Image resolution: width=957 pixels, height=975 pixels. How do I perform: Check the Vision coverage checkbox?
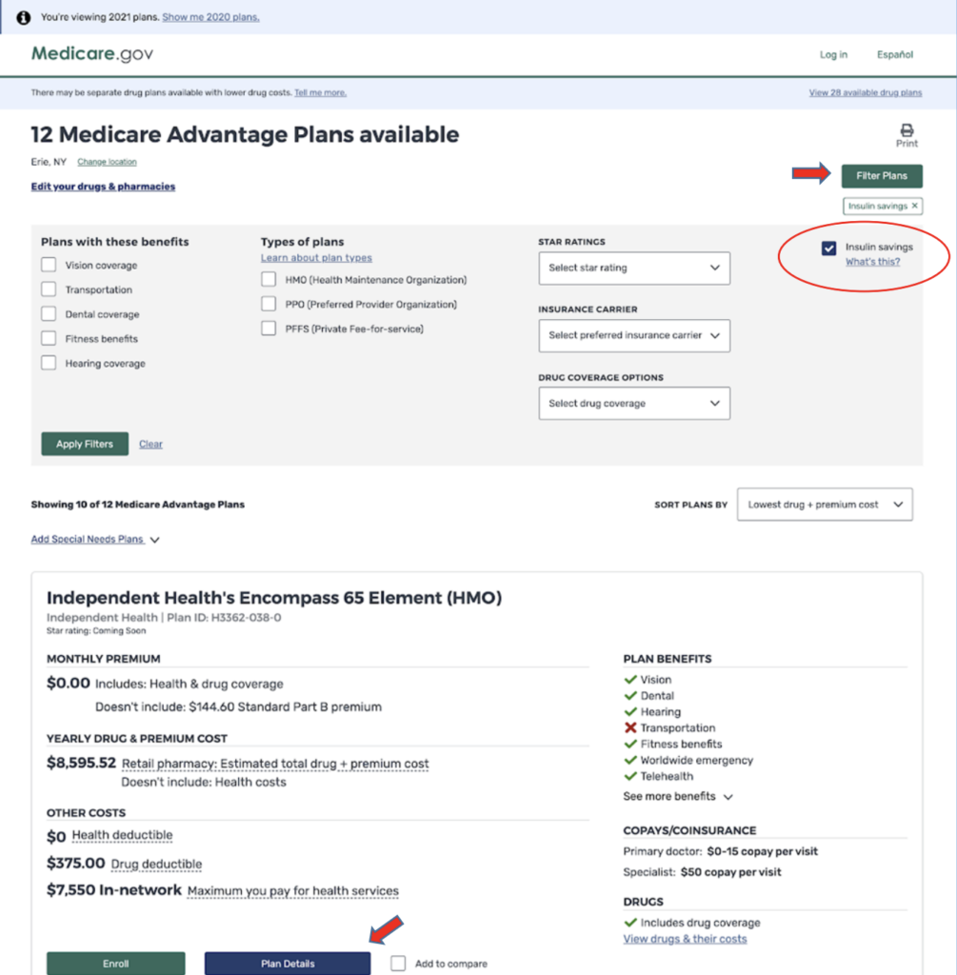click(x=49, y=265)
